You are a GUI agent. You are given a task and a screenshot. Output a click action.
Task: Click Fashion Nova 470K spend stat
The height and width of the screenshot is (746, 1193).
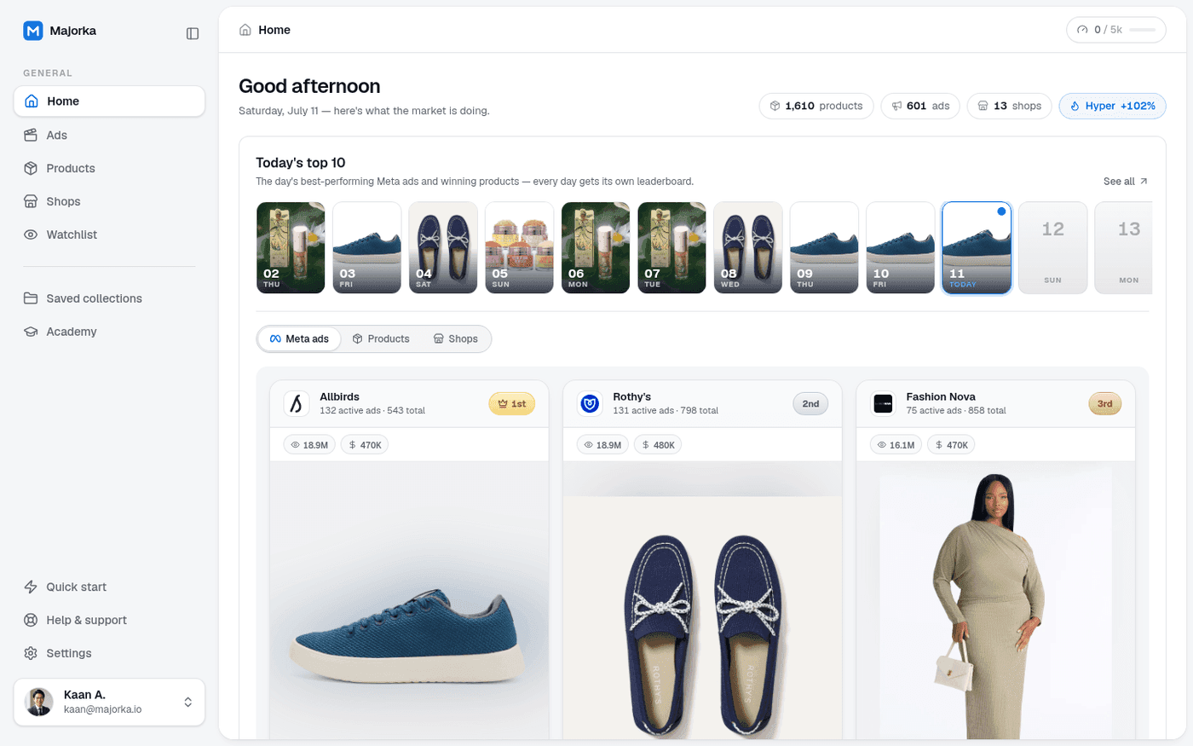coord(951,445)
